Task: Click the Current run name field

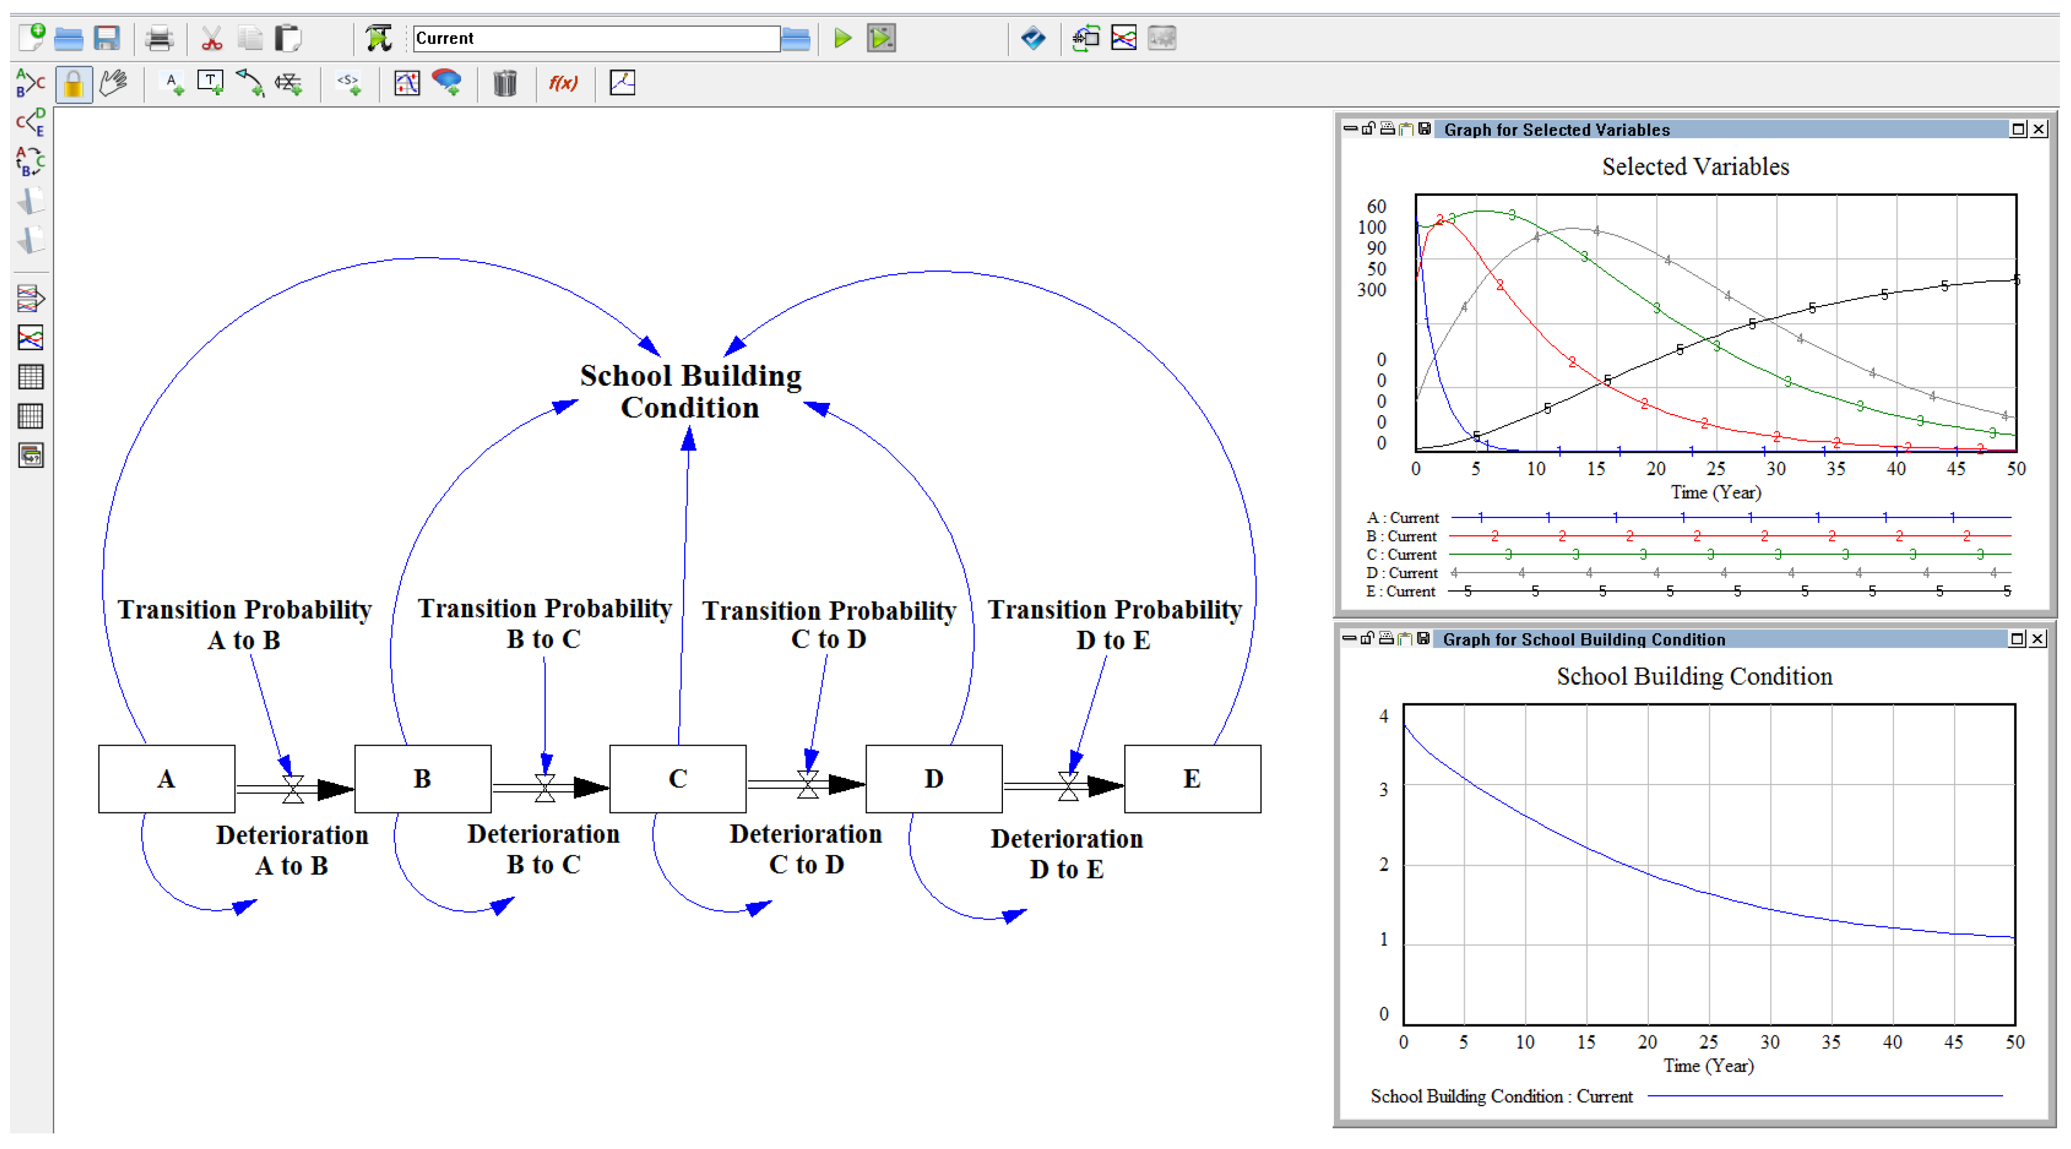Action: click(595, 38)
